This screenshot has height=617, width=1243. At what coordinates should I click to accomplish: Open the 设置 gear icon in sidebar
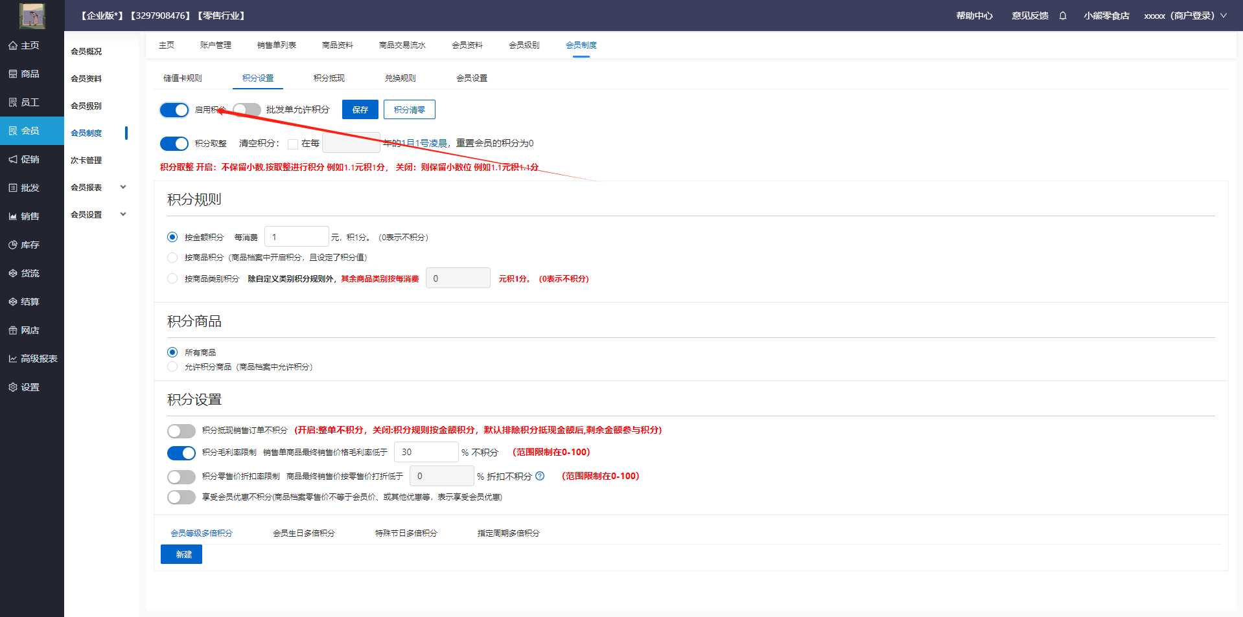pos(13,387)
